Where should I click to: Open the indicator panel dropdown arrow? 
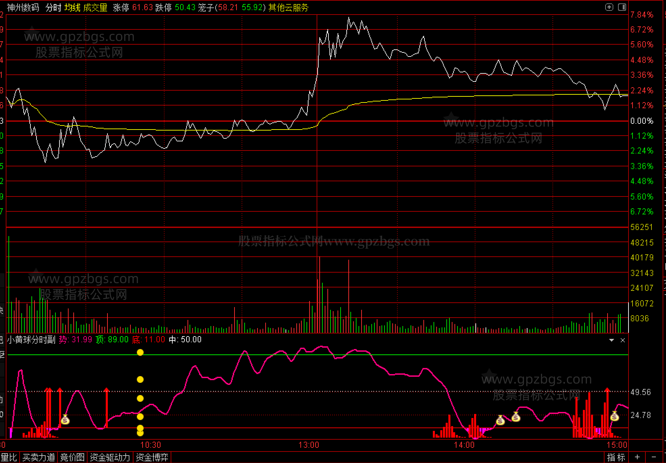click(612, 340)
